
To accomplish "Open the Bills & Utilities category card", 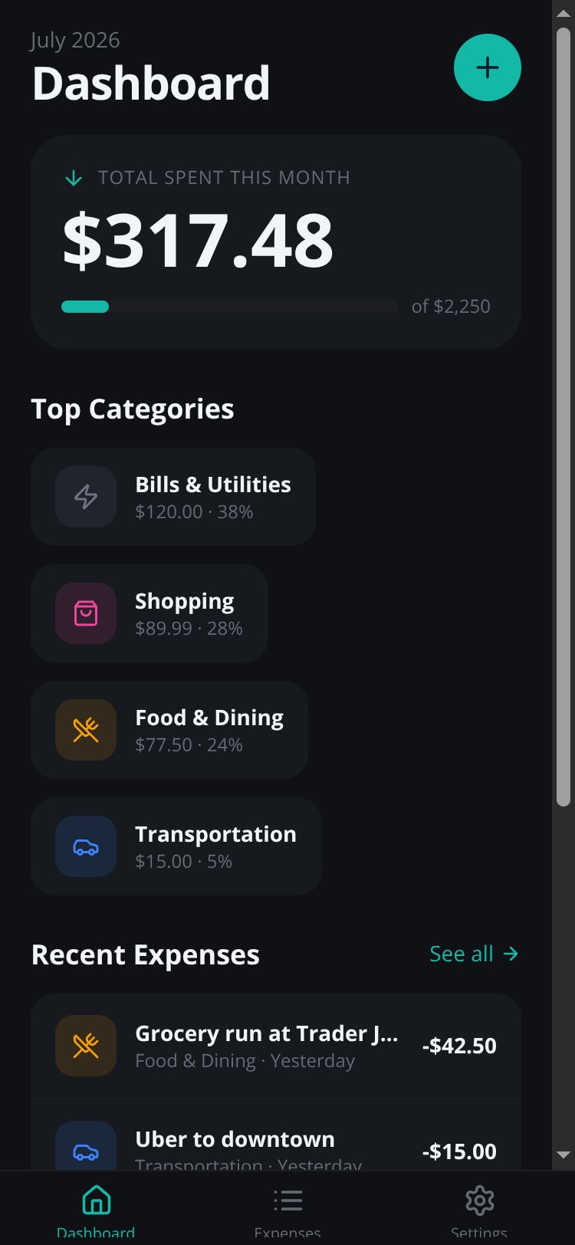I will point(173,497).
